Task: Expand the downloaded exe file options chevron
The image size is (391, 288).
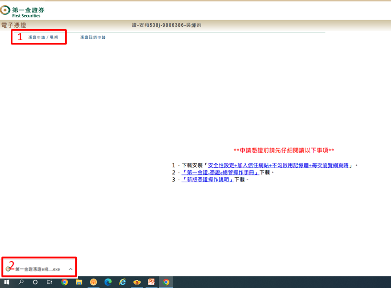Action: [x=71, y=269]
